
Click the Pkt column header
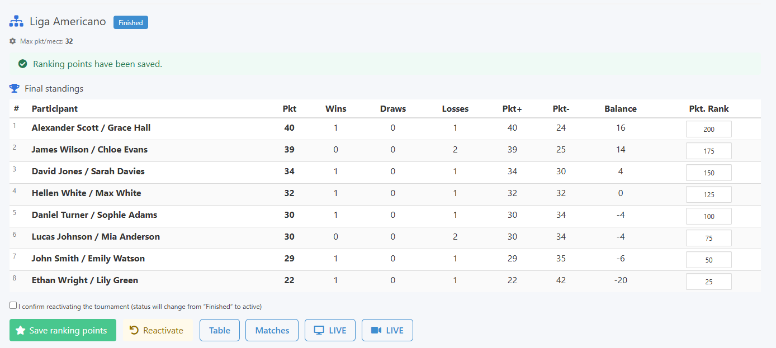290,109
